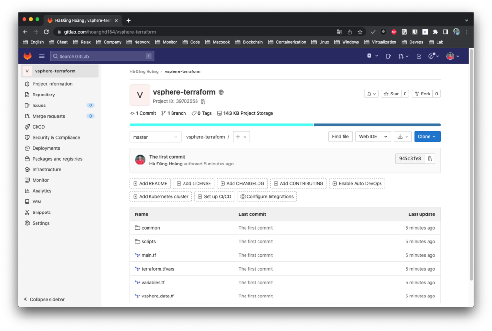Copy commit SHA 945c3fe8 with clipboard icon
The image size is (492, 331).
430,159
